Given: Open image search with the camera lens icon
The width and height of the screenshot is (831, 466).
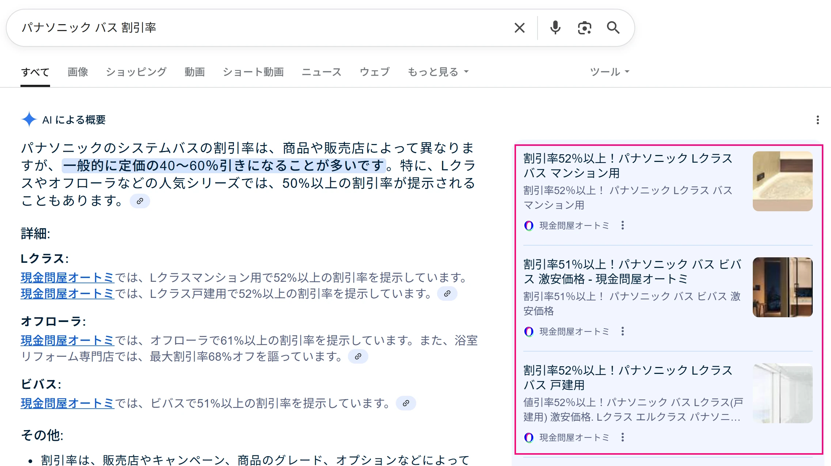Looking at the screenshot, I should [584, 28].
